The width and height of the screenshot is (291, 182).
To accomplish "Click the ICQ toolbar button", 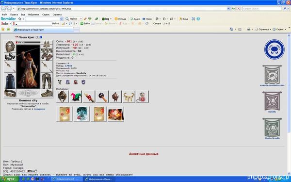I will coord(107,19).
